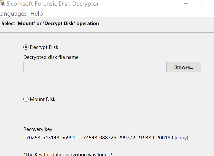
Task: Click the 'Recovery key:' label
Action: [x=38, y=129]
